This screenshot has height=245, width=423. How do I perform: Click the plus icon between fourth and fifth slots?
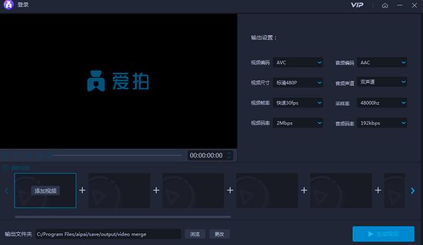pos(304,190)
